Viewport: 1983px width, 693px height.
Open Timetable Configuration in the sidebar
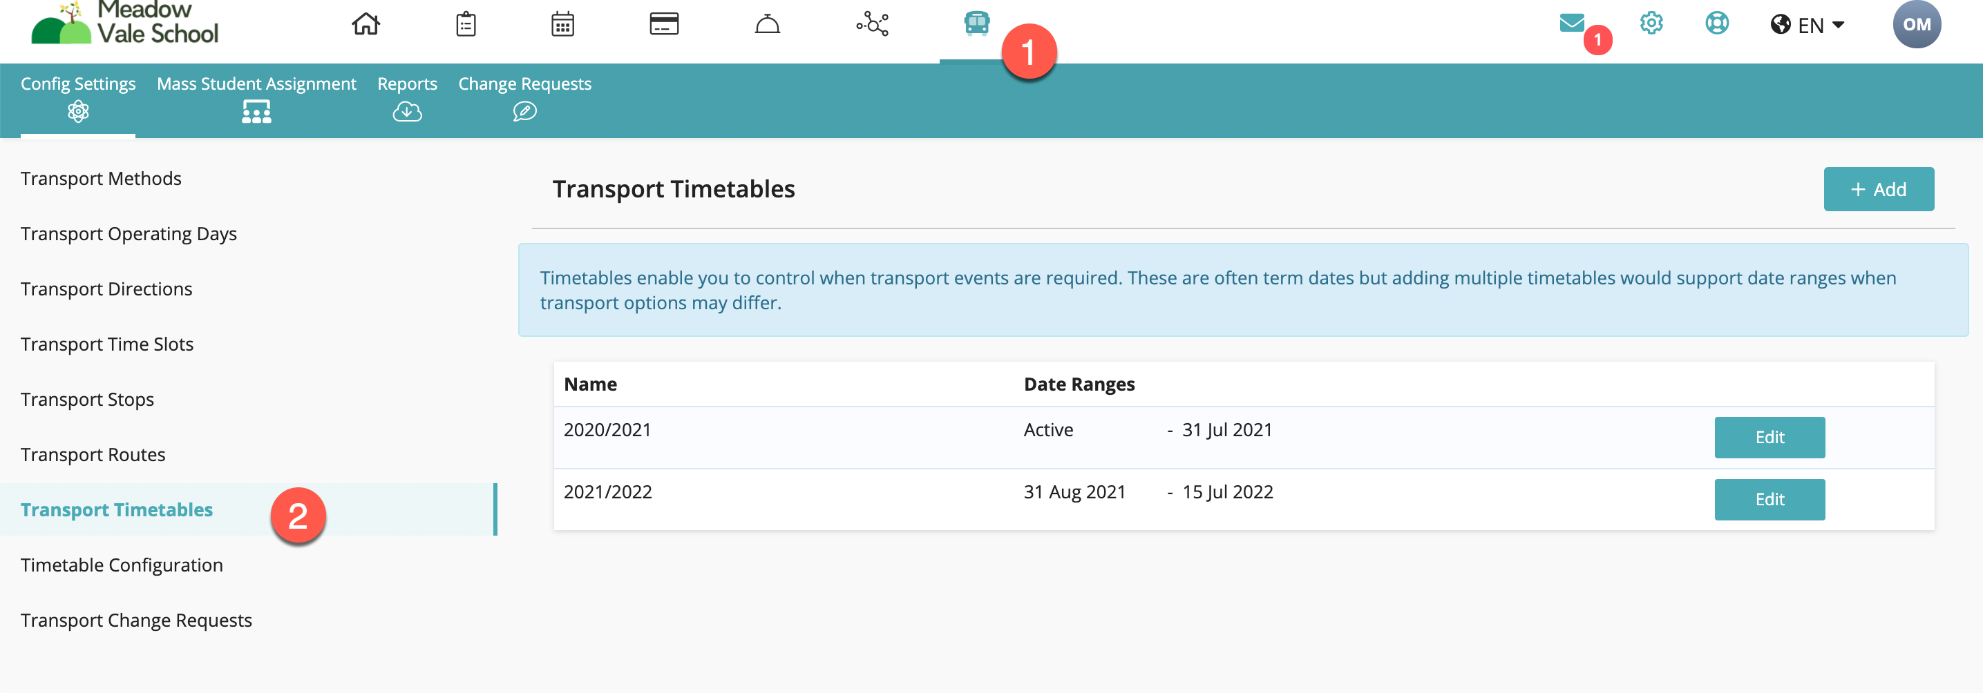tap(122, 565)
